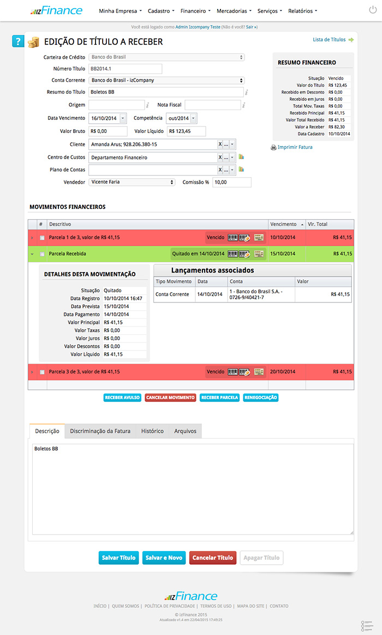Tick the Parcela Recebida row checkbox
The height and width of the screenshot is (635, 382).
pos(42,254)
